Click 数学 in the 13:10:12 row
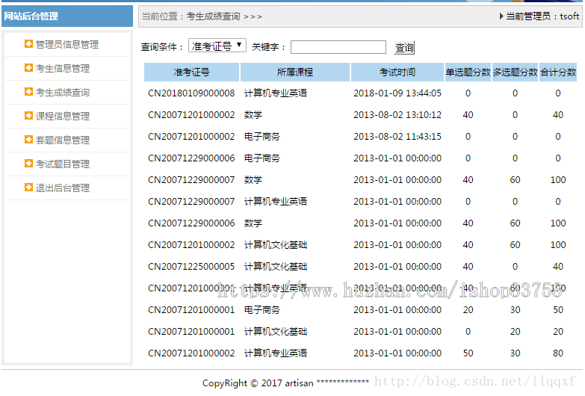The image size is (585, 396). pyautogui.click(x=253, y=114)
